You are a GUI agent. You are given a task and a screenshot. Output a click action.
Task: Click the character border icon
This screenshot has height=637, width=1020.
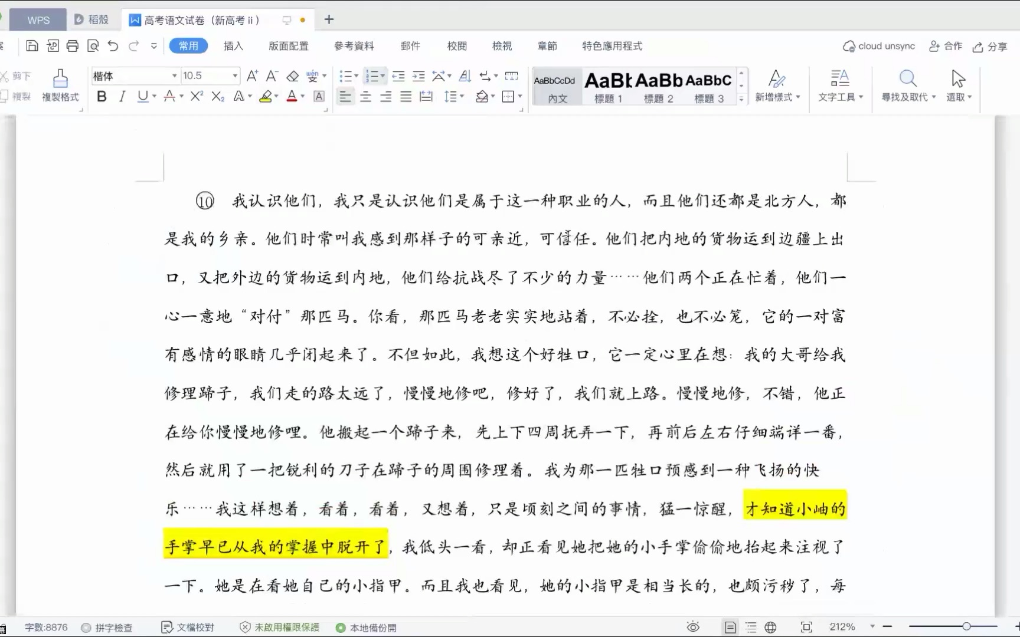pos(319,96)
